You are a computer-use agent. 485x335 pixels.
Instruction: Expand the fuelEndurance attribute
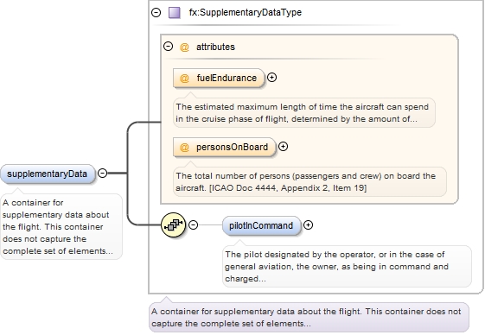click(271, 77)
